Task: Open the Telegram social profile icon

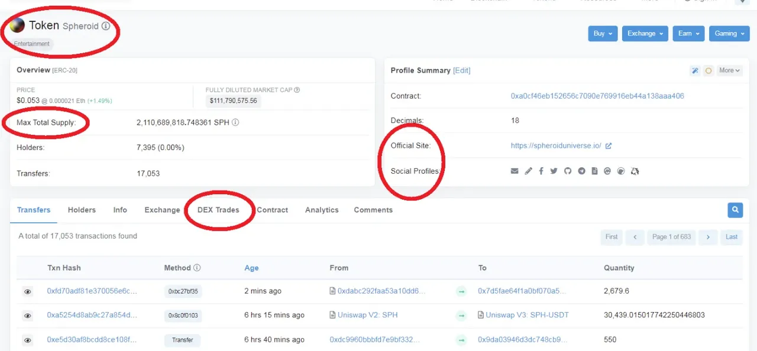Action: (581, 171)
